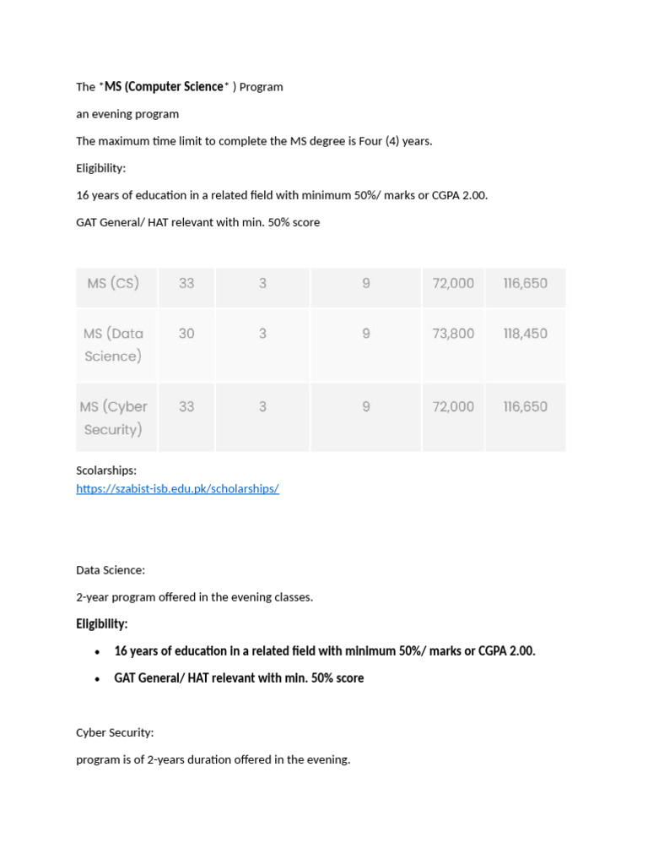Click the bold bullet "GAT General/ HAT relevant"
Image resolution: width=648 pixels, height=865 pixels.
coord(239,678)
